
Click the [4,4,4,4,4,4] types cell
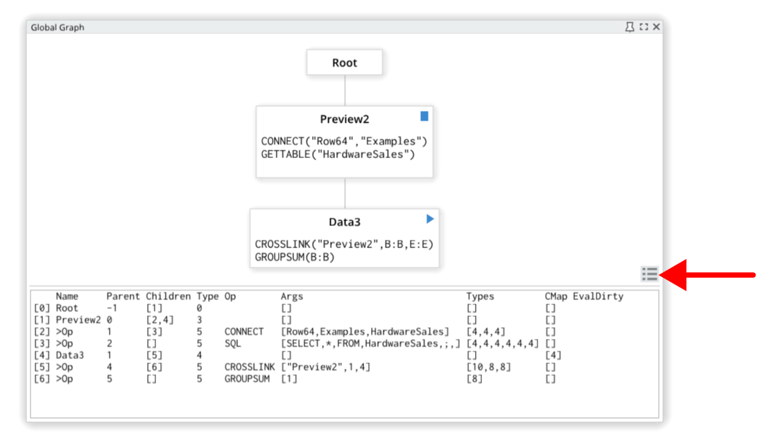503,344
